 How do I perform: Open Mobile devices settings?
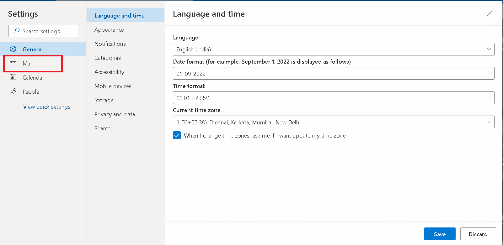point(126,86)
